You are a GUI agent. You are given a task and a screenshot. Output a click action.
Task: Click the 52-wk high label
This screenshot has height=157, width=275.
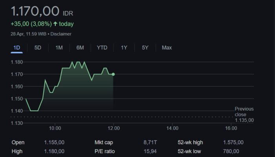click(190, 142)
